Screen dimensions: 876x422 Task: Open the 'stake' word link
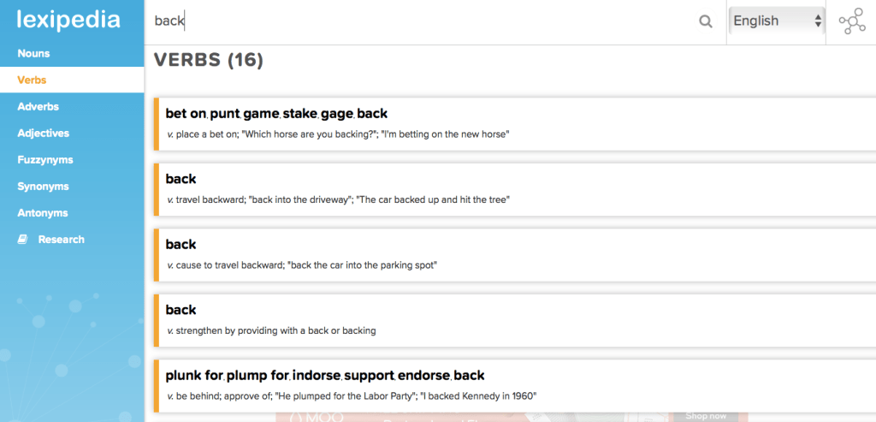[x=299, y=113]
